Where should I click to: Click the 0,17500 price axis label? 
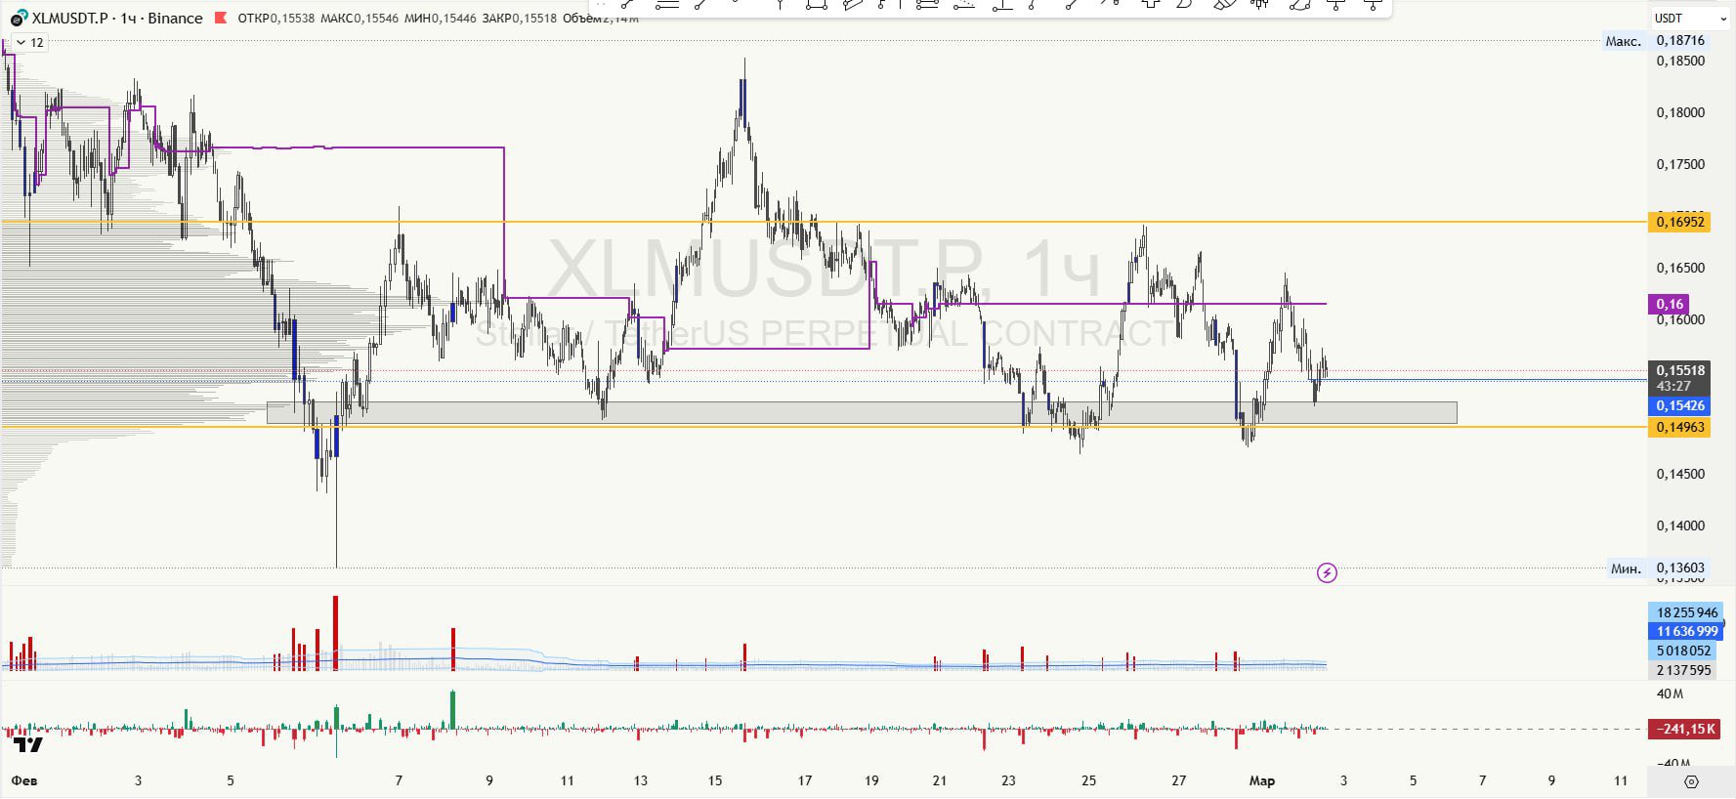click(1680, 164)
